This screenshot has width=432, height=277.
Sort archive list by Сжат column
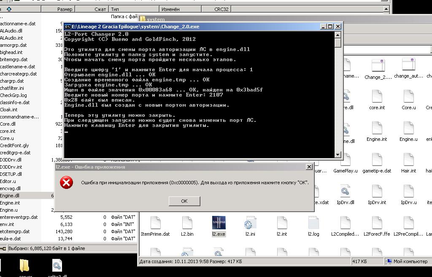coord(92,9)
